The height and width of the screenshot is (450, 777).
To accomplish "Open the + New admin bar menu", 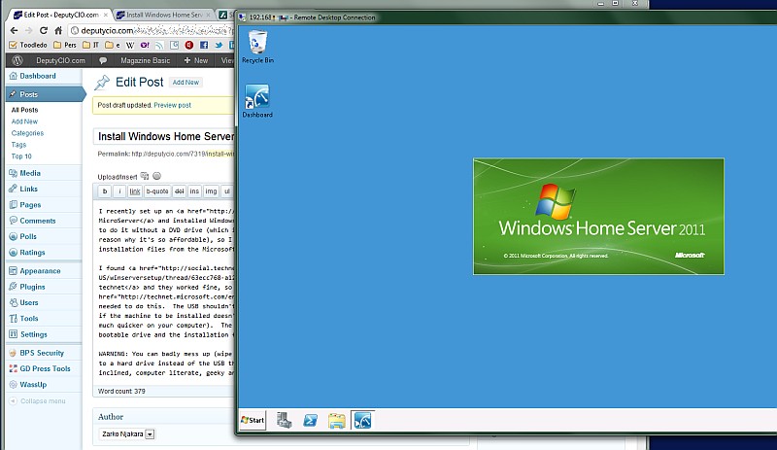I will click(x=196, y=60).
